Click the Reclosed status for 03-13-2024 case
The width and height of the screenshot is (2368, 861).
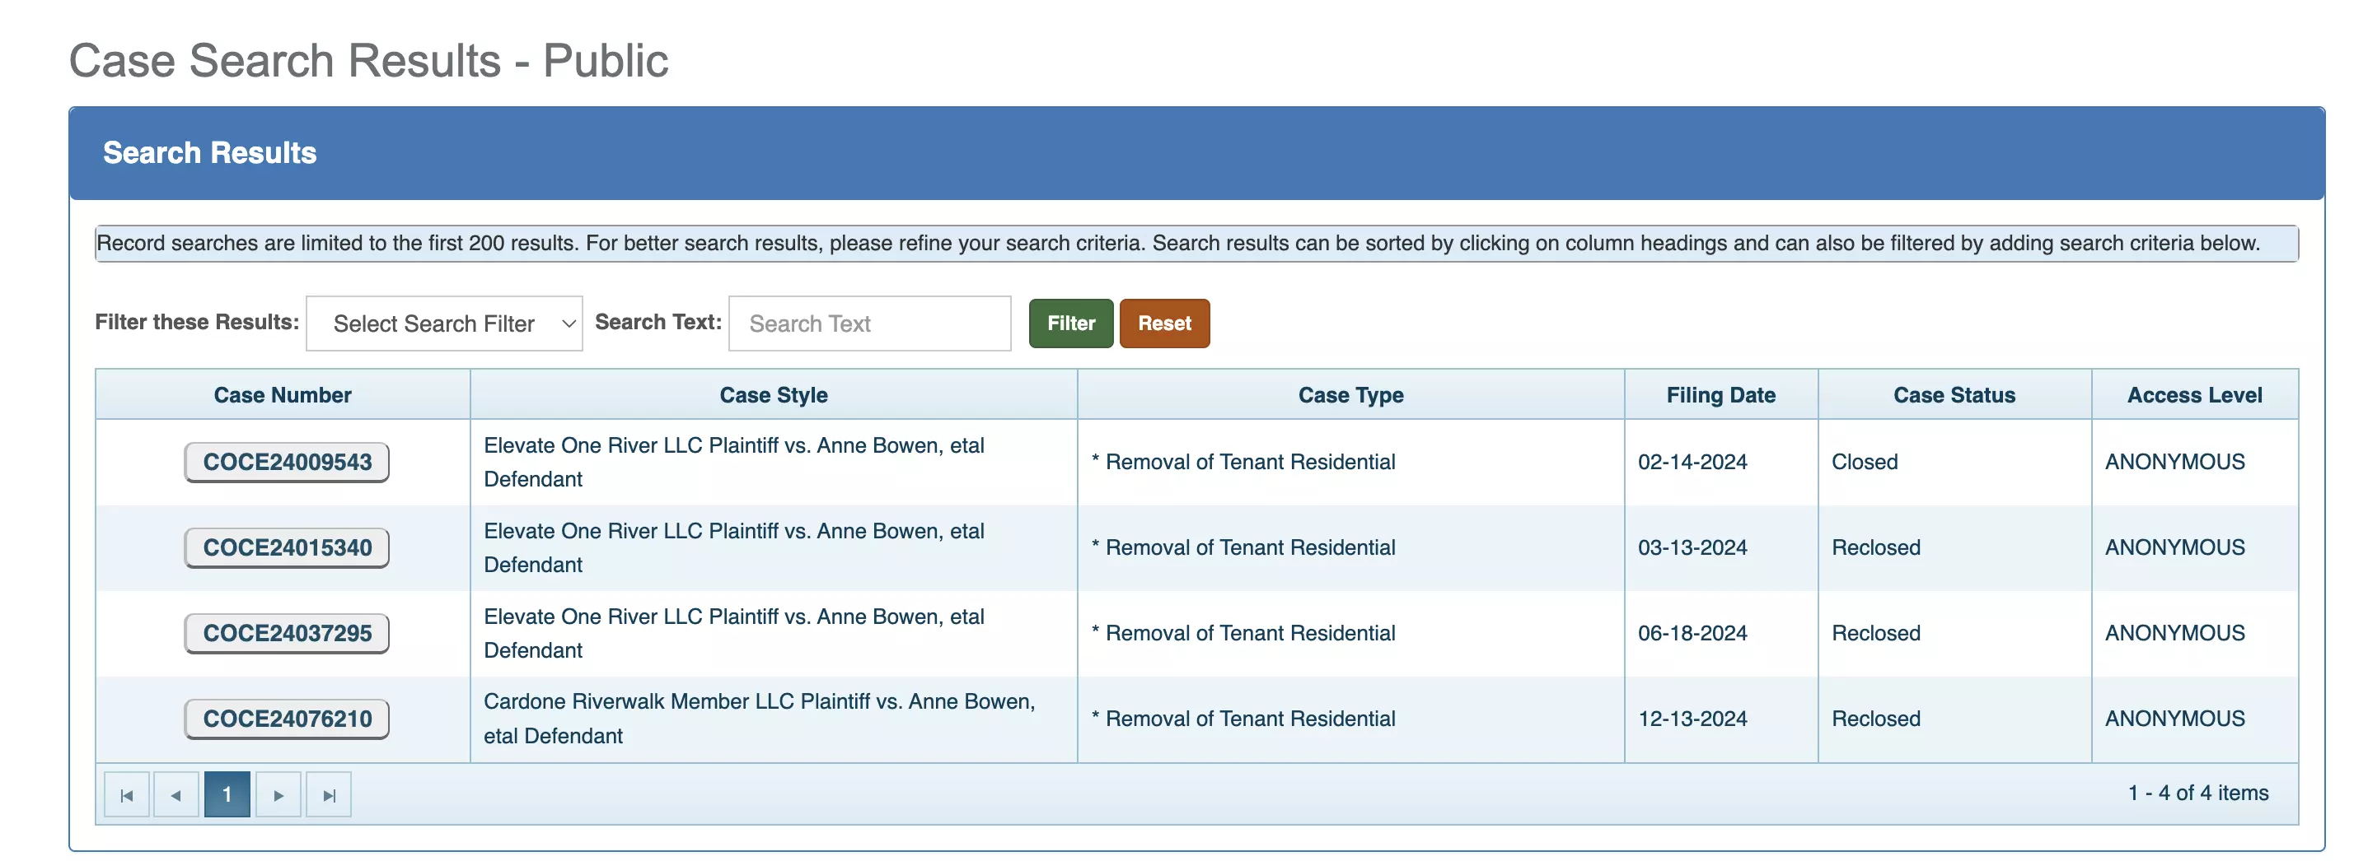(1875, 548)
